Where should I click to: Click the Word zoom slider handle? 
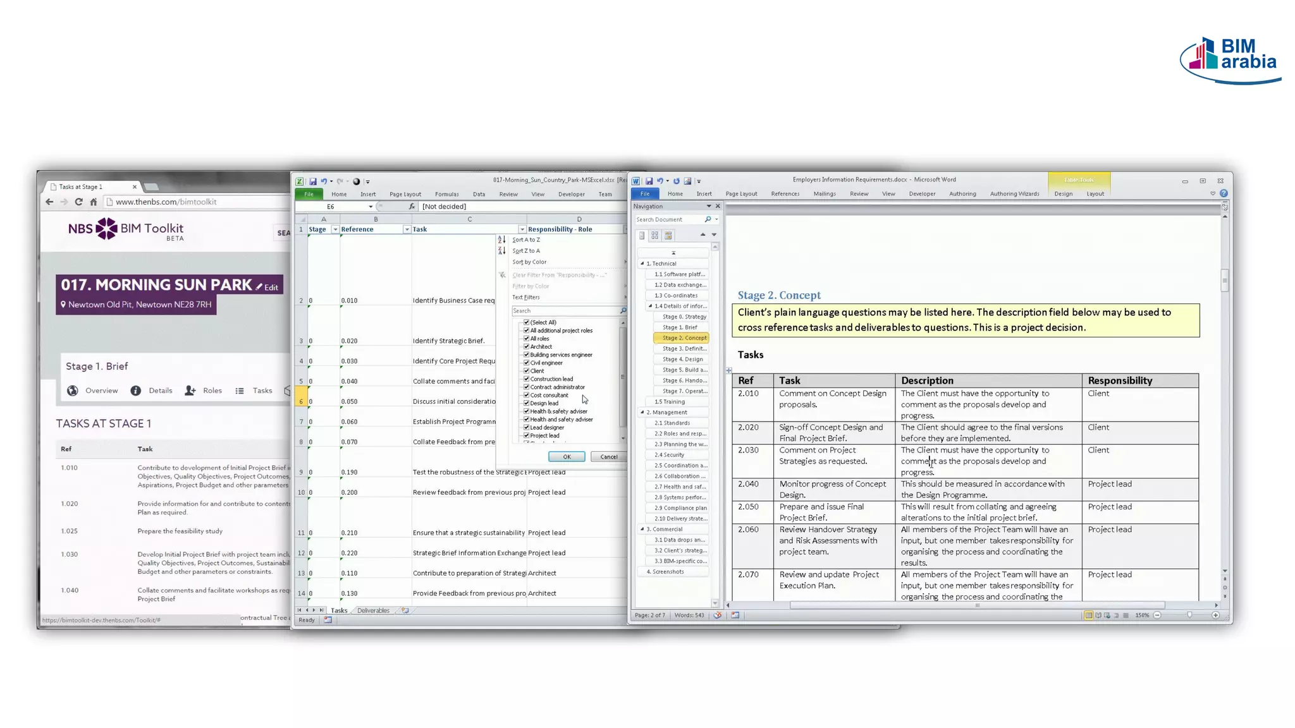[1189, 615]
